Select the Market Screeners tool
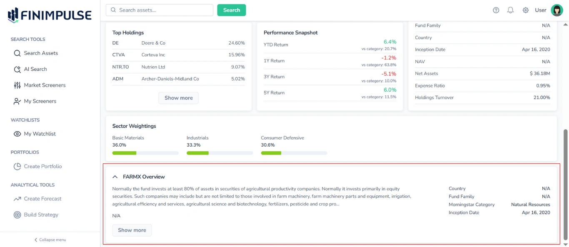Screen dimensions: 569x247 [x=44, y=85]
